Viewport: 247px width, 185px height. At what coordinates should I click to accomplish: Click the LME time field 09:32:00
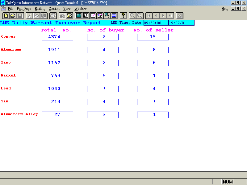point(156,23)
